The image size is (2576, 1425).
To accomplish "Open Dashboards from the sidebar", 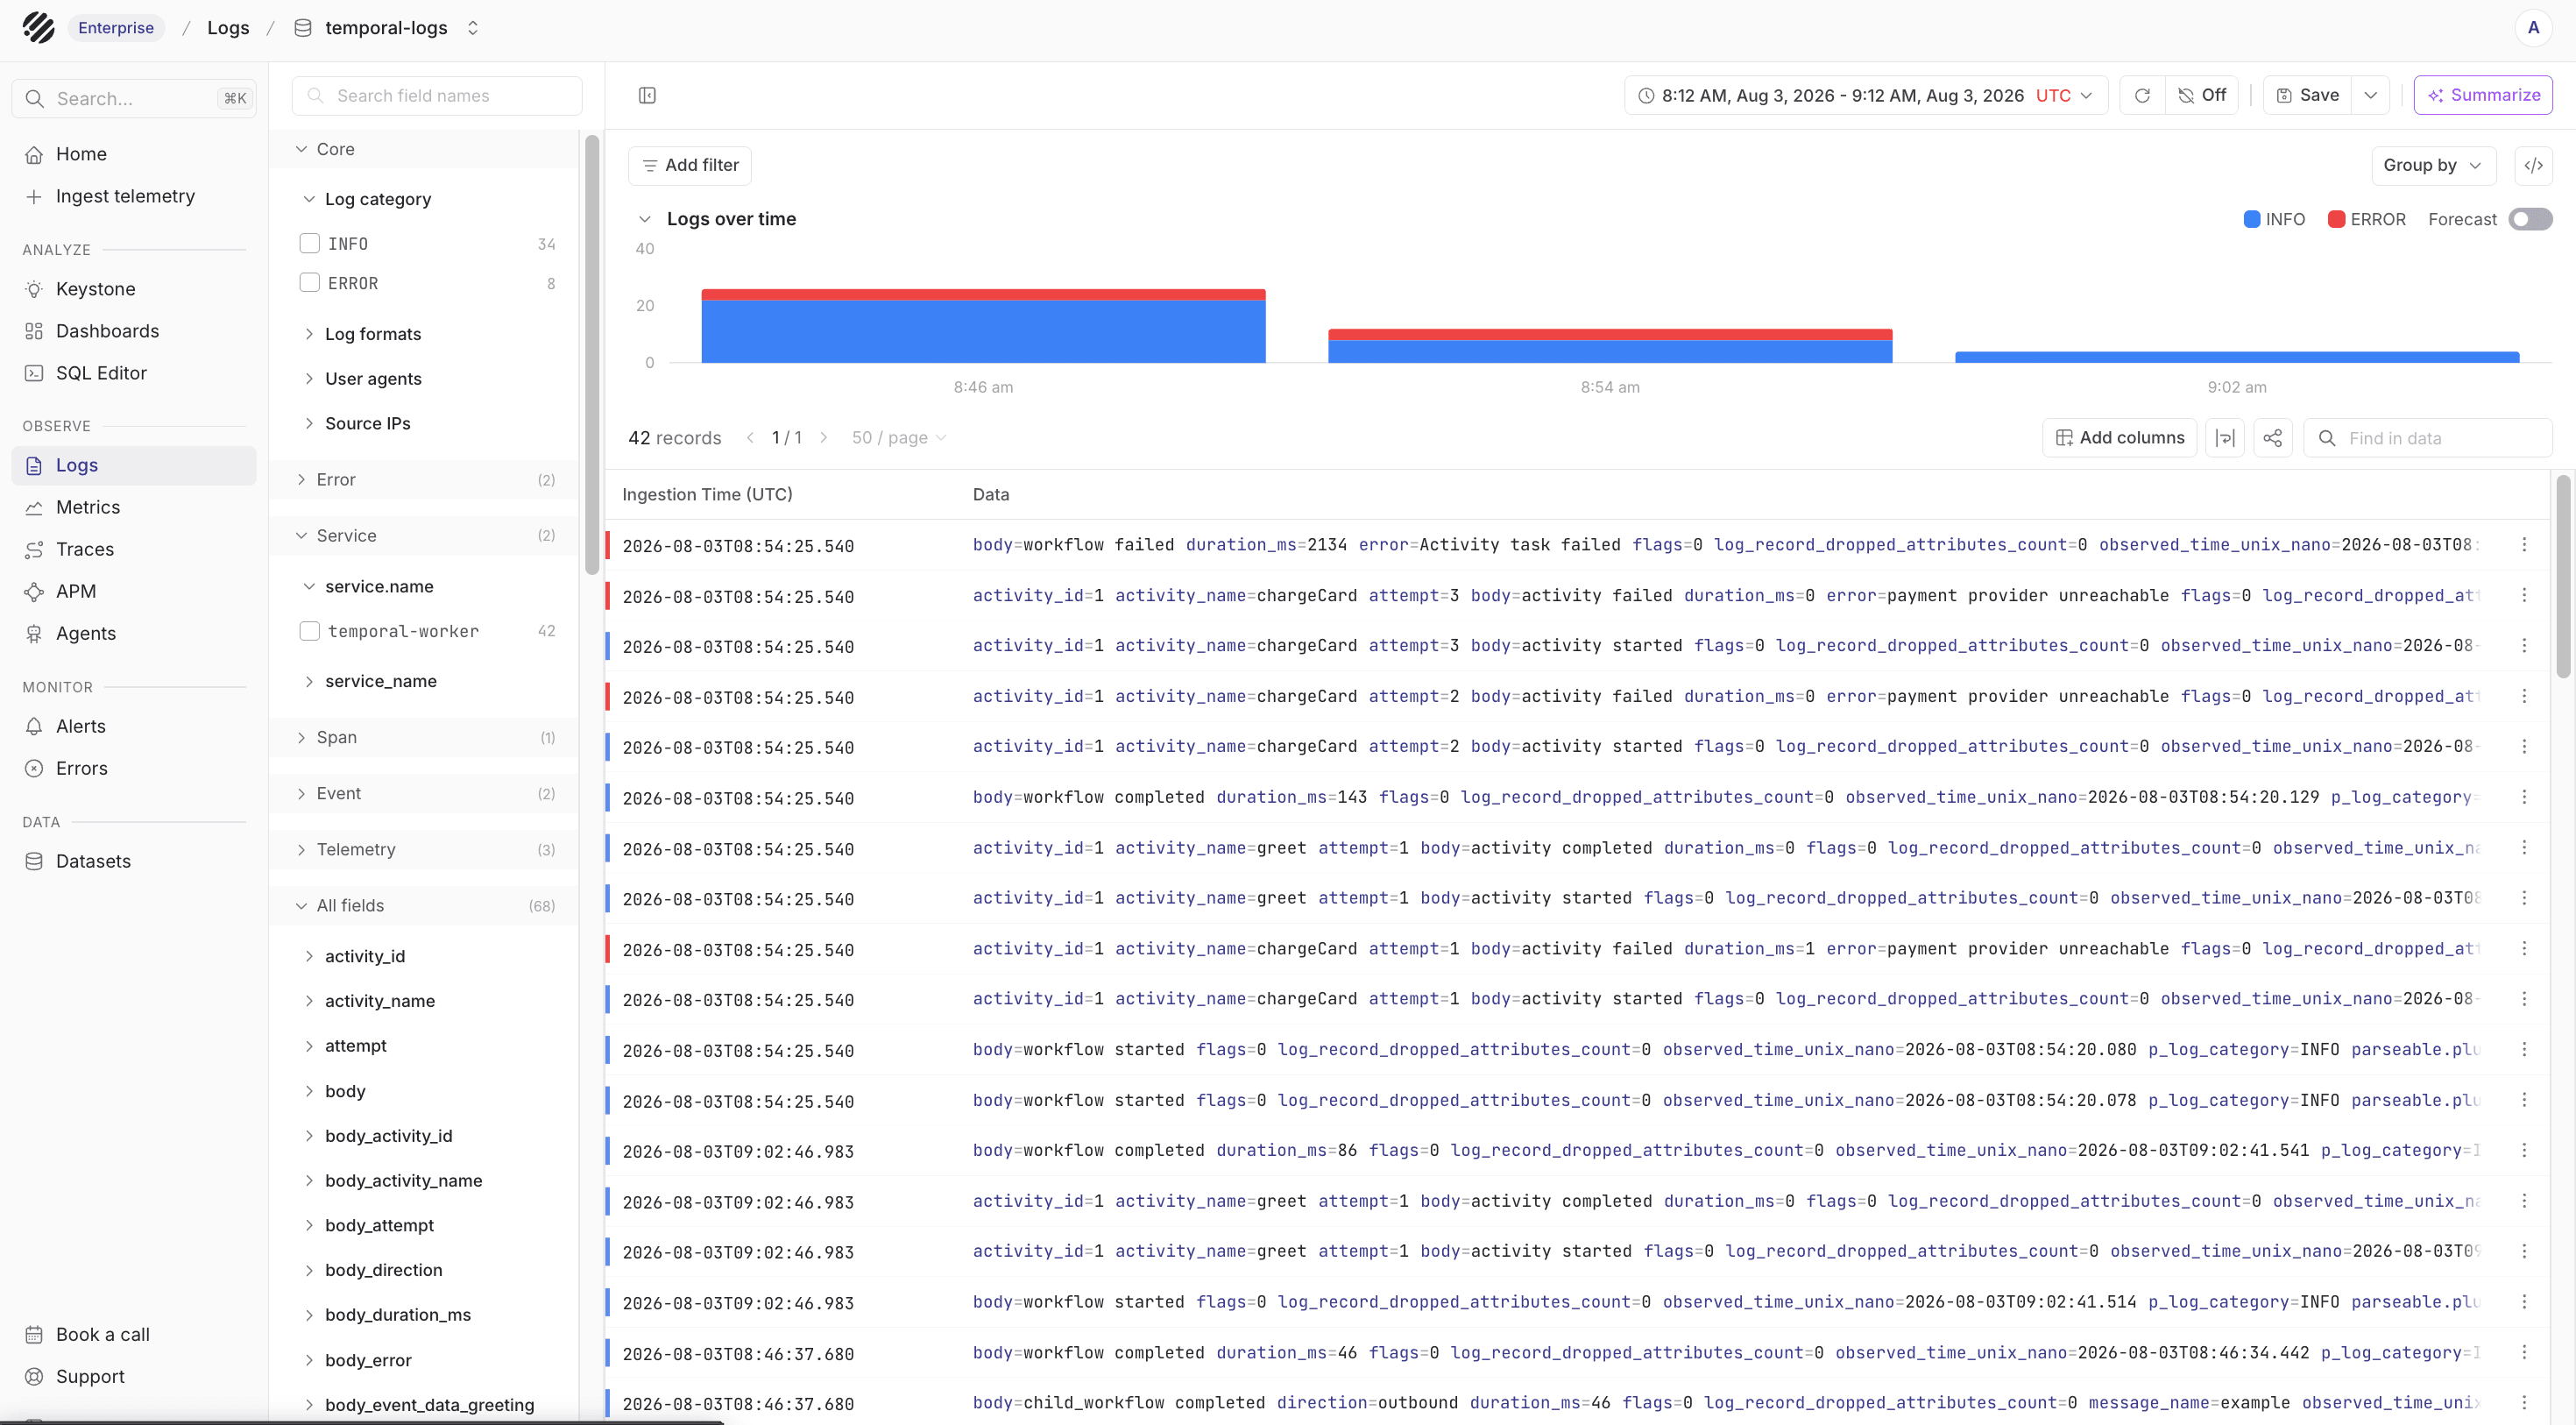I will (134, 331).
